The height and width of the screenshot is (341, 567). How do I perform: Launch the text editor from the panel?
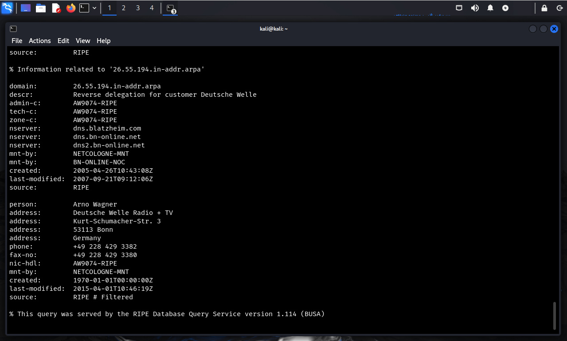[56, 8]
